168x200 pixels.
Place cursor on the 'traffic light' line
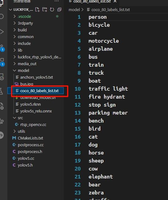(x=108, y=89)
